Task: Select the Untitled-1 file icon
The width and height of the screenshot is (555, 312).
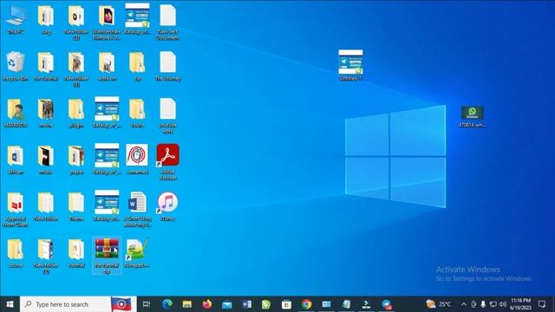Action: [350, 66]
